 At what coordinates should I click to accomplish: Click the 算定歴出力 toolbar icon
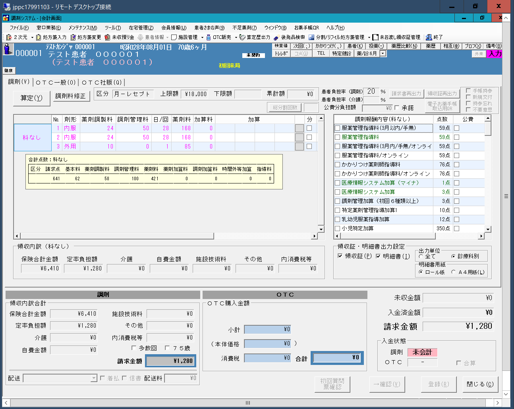pos(242,37)
